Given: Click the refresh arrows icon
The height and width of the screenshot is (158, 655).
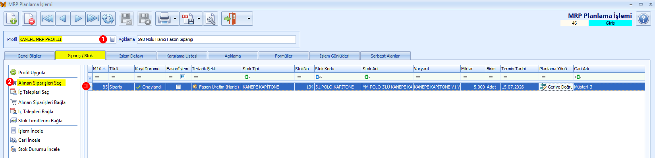Looking at the screenshot, I should (x=108, y=19).
